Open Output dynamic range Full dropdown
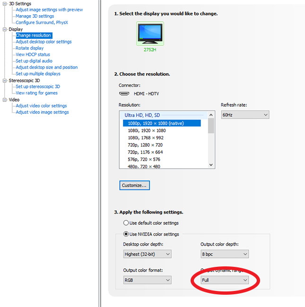 point(225,280)
